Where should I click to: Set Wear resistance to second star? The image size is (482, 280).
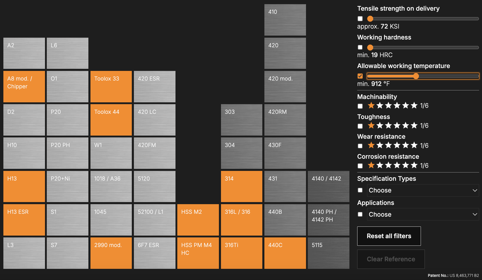[x=380, y=145]
